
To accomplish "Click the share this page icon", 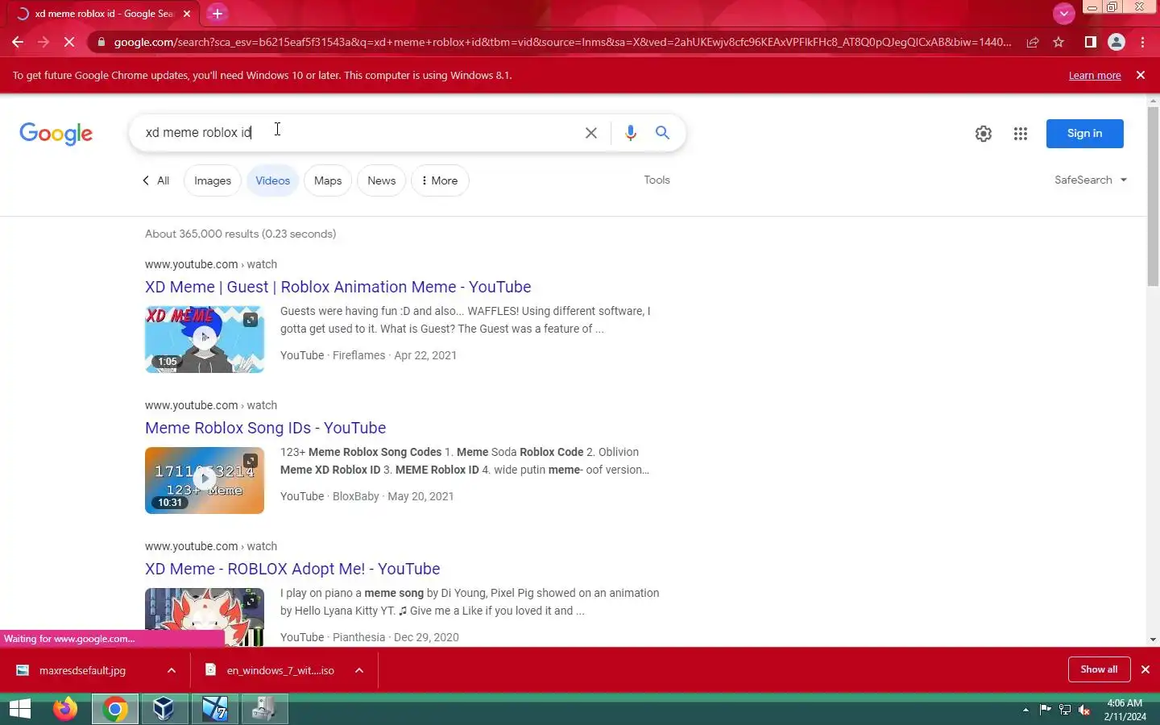I will pos(1032,42).
